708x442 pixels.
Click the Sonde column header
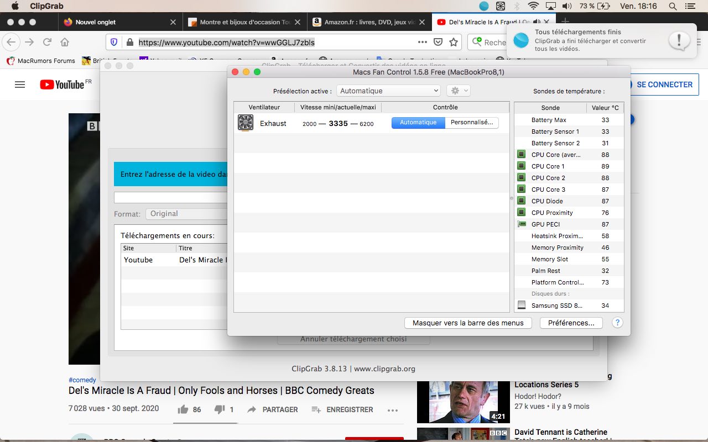tap(550, 108)
